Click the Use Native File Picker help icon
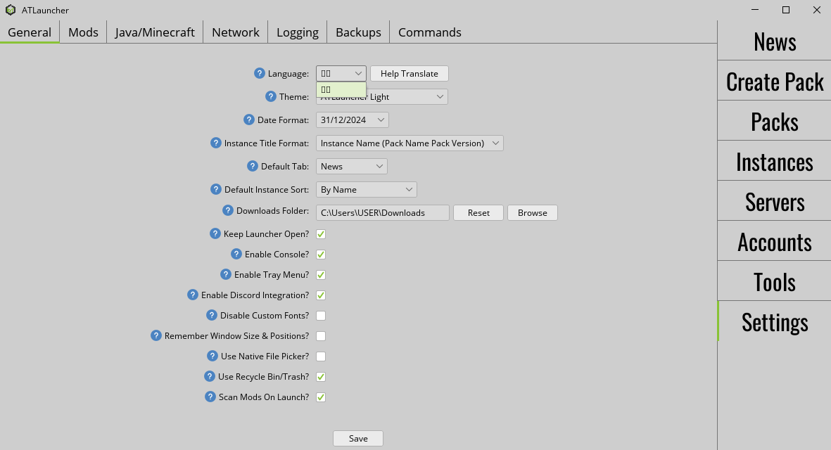This screenshot has height=450, width=831. tap(212, 356)
